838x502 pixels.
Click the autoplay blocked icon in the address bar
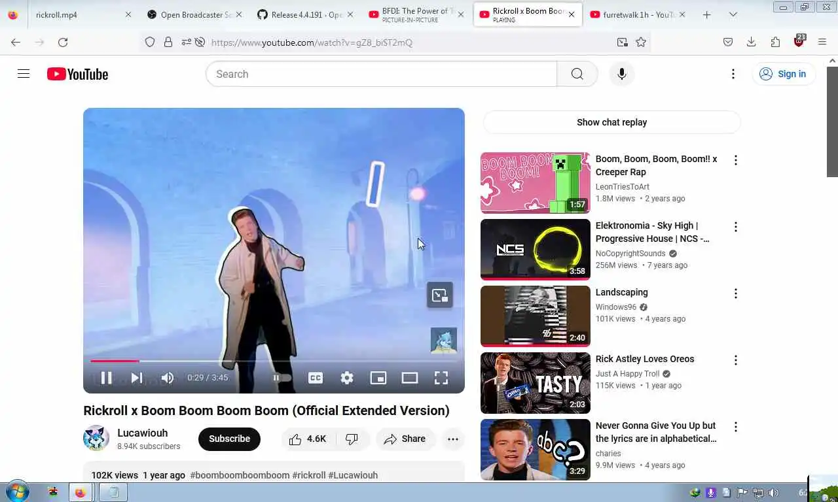(200, 42)
